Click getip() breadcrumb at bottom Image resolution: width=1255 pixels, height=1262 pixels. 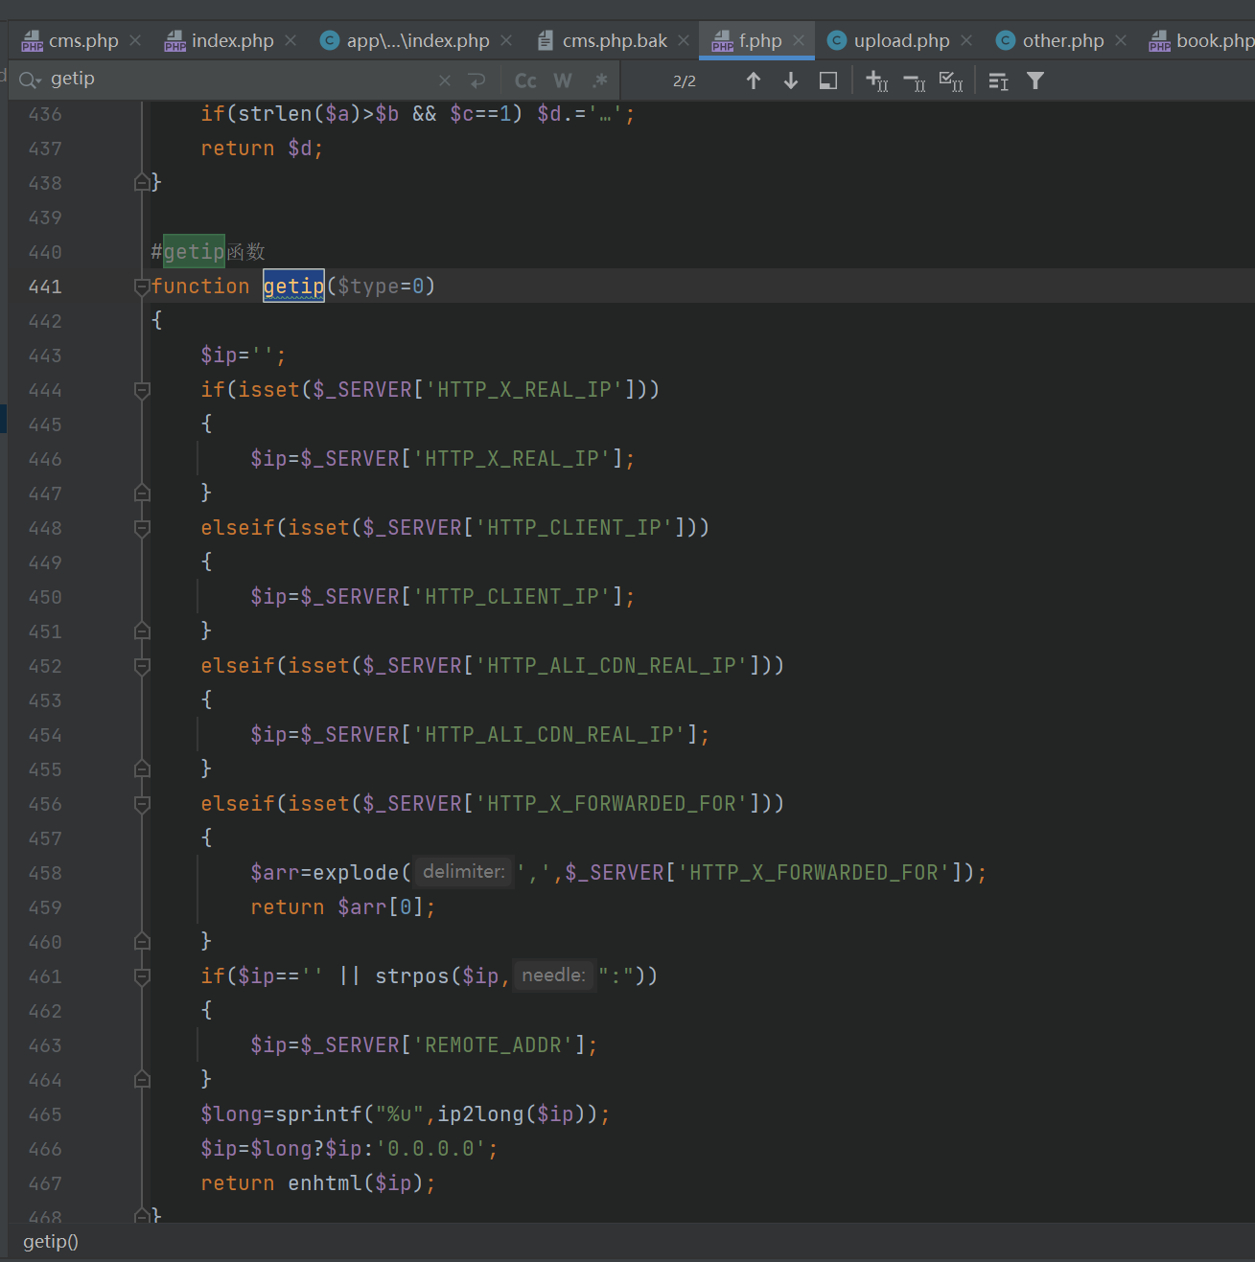tap(51, 1242)
